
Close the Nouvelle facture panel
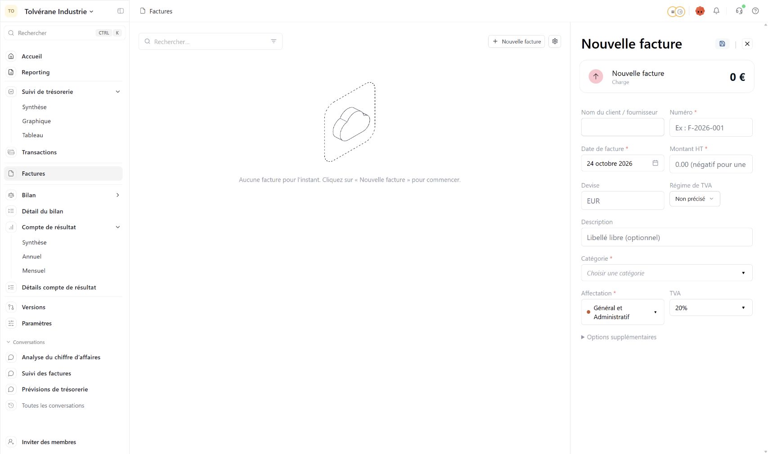[x=747, y=44]
